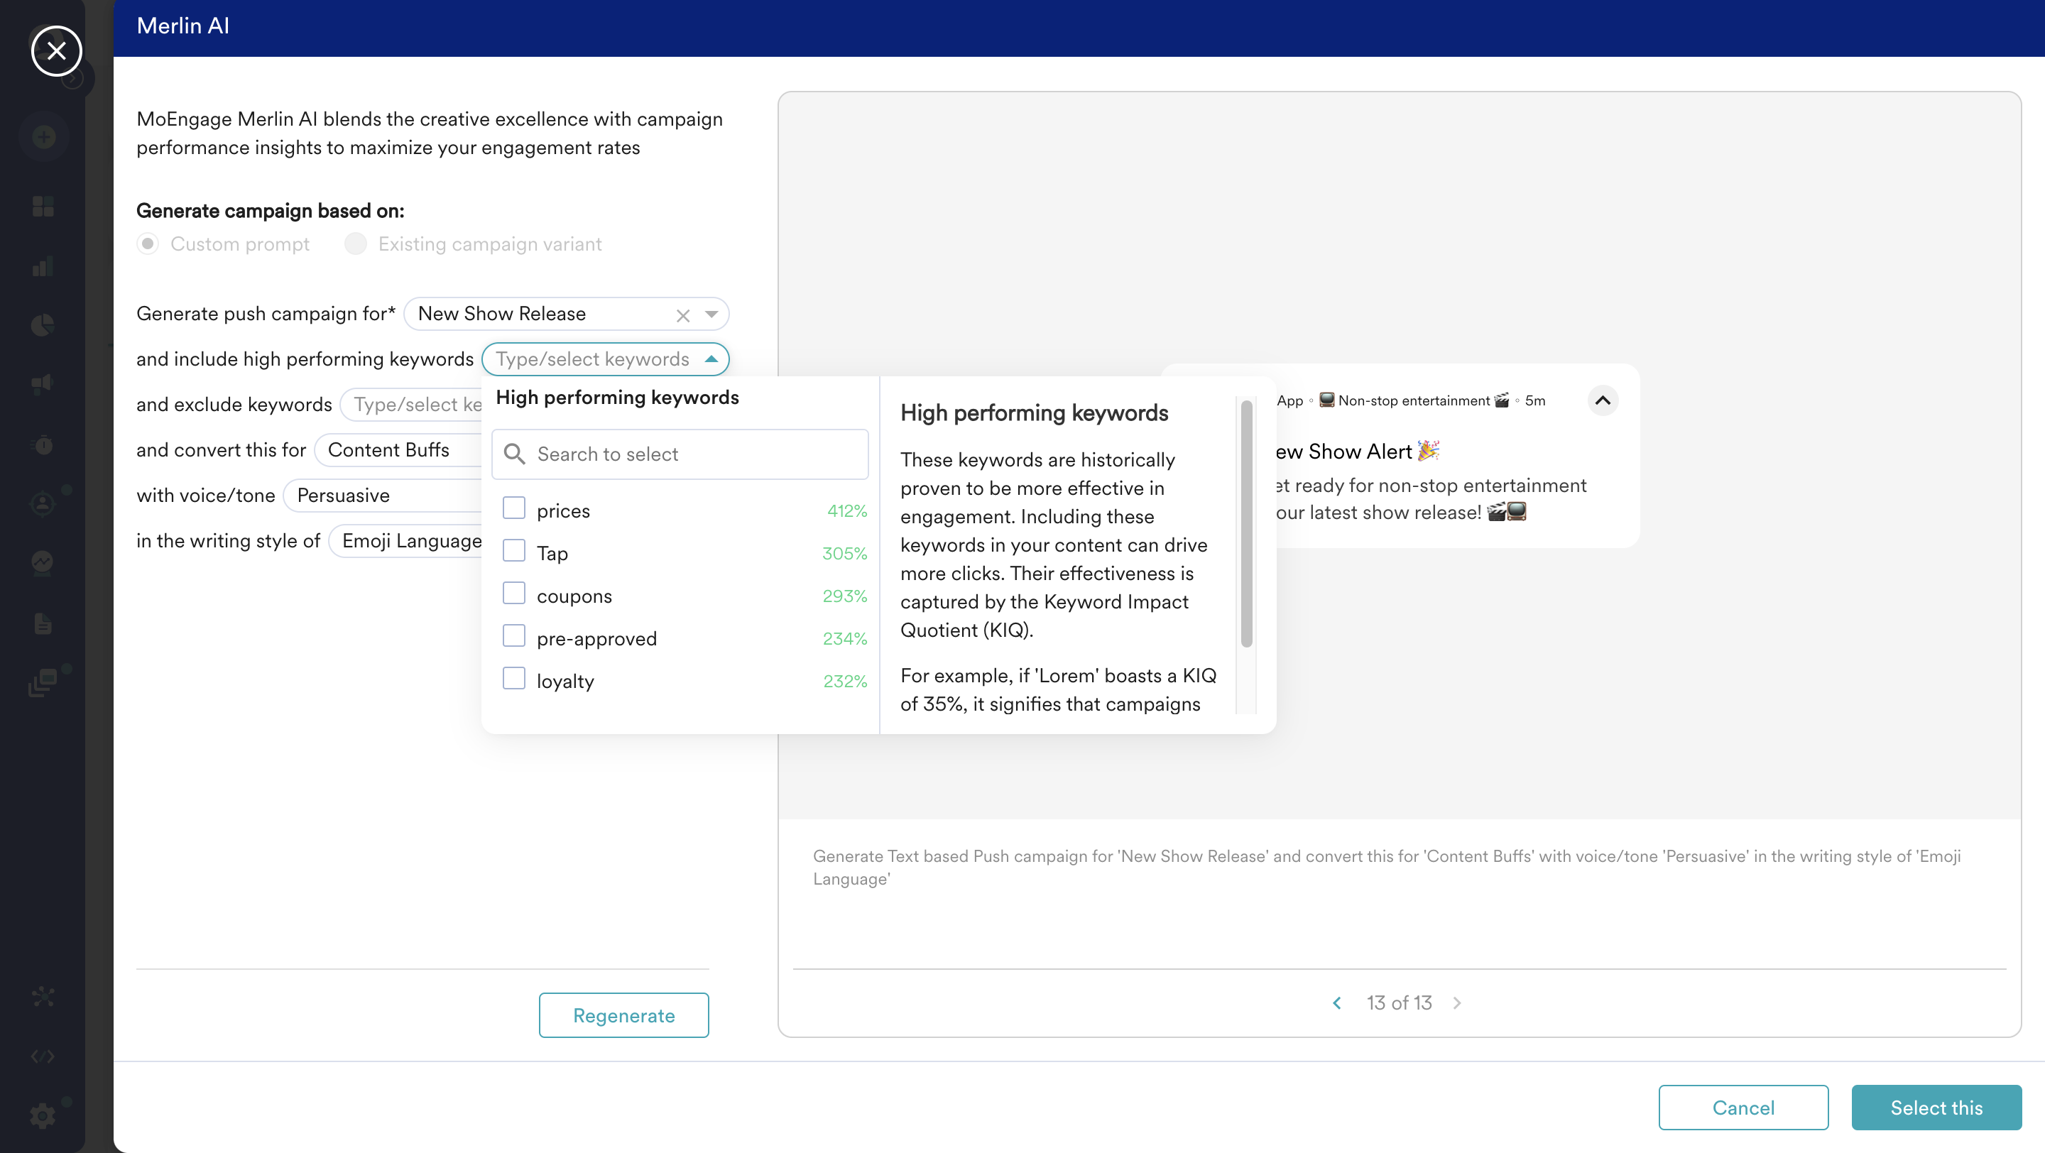Open the stopwatch sidebar icon
2045x1153 pixels.
(x=43, y=444)
